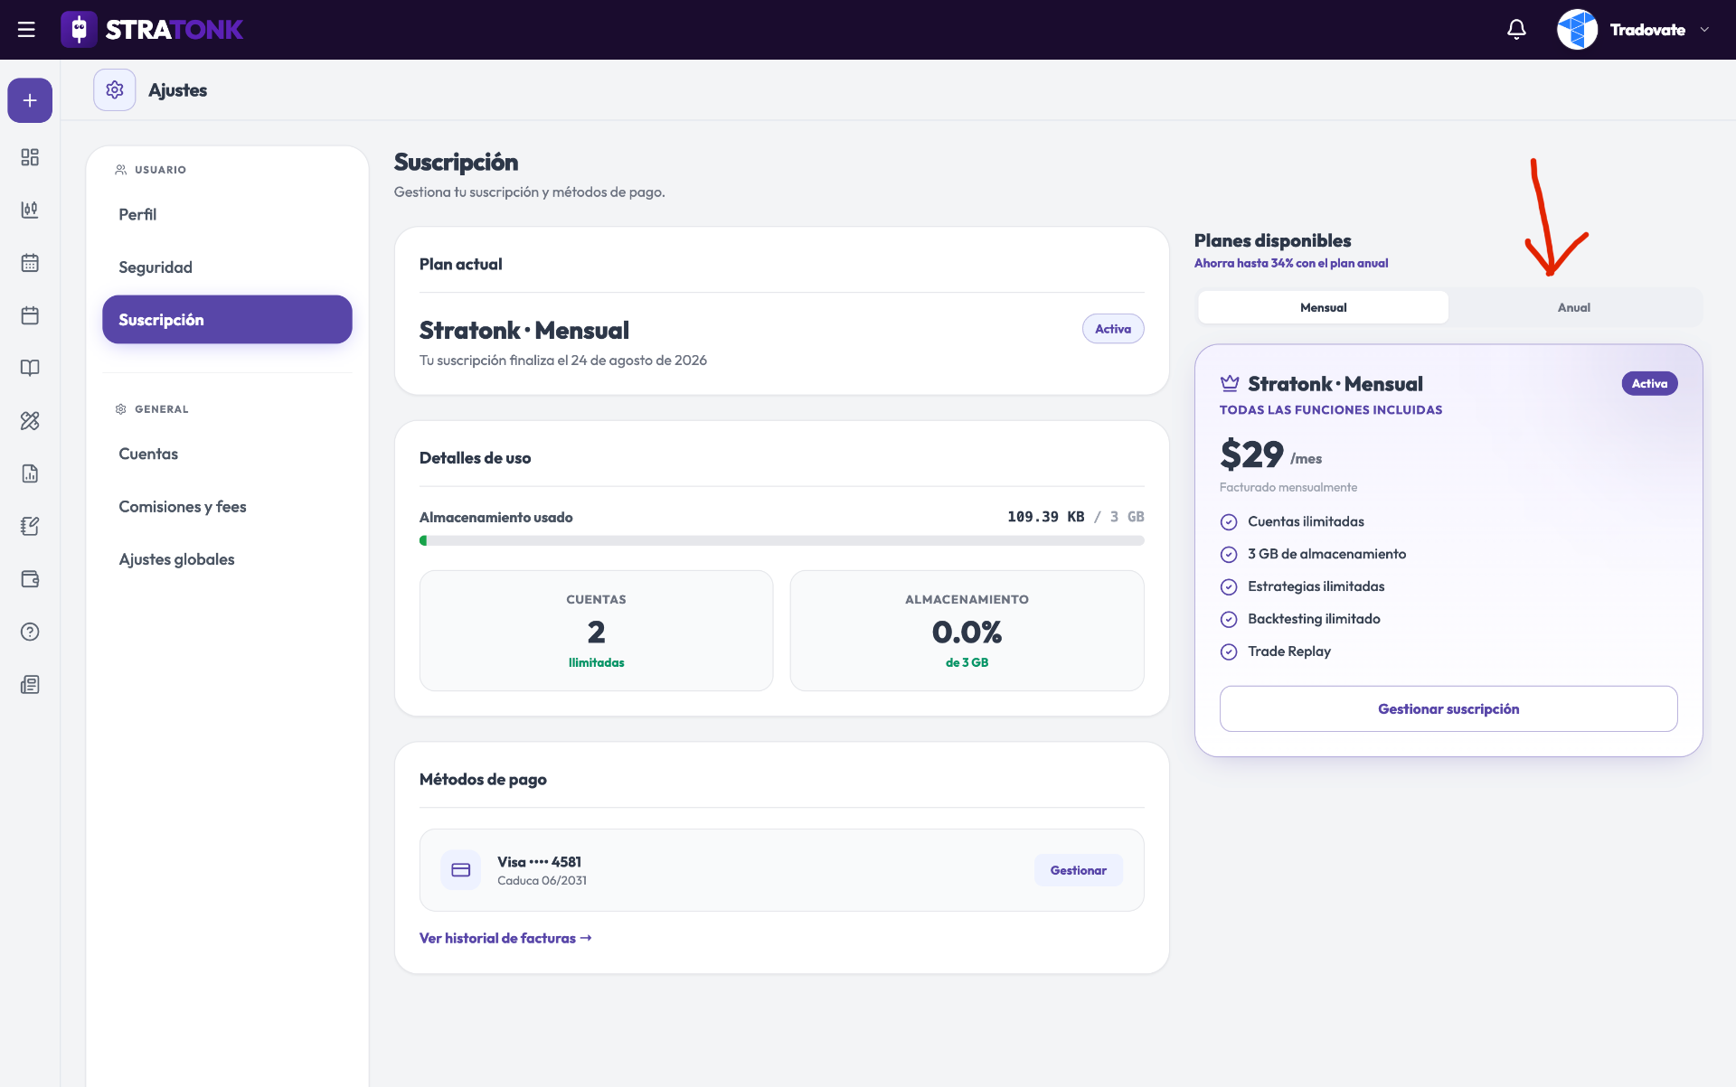The width and height of the screenshot is (1736, 1087).
Task: Click the Facturado mensualmente text
Action: click(x=1288, y=488)
